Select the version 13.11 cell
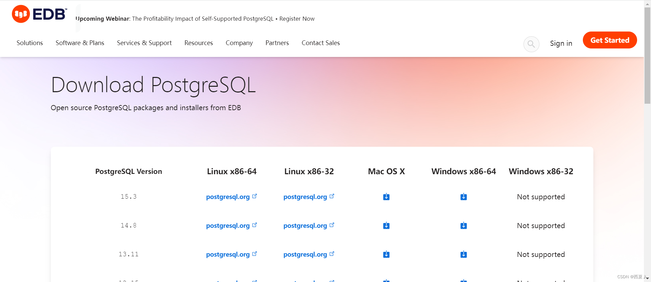Viewport: 651px width, 282px height. pos(129,254)
